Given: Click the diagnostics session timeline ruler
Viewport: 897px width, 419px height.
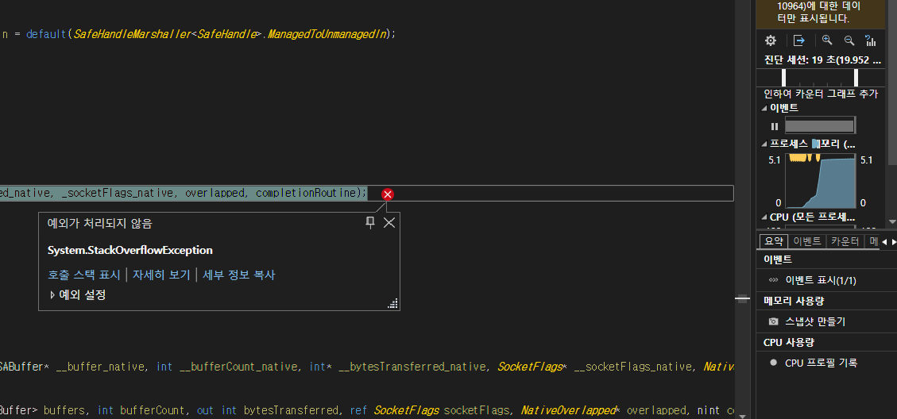Looking at the screenshot, I should coord(822,78).
